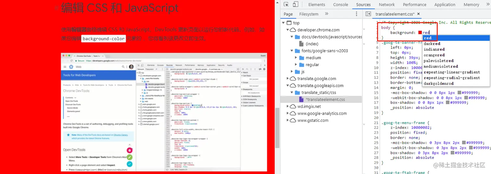Click the wd.imgix.net cloud icon
This screenshot has width=491, height=174.
pos(293,106)
